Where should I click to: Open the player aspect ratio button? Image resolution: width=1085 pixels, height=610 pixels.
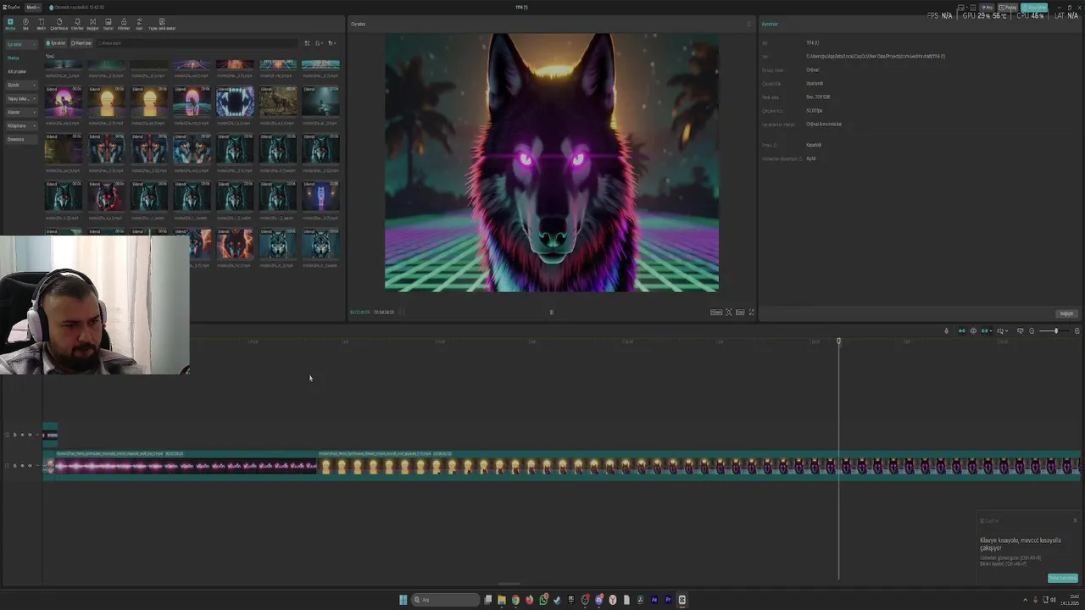[740, 312]
